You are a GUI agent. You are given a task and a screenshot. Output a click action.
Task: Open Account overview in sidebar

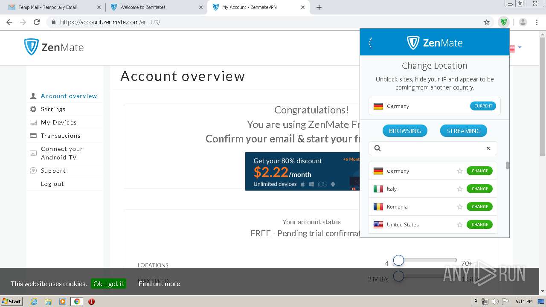pyautogui.click(x=69, y=96)
